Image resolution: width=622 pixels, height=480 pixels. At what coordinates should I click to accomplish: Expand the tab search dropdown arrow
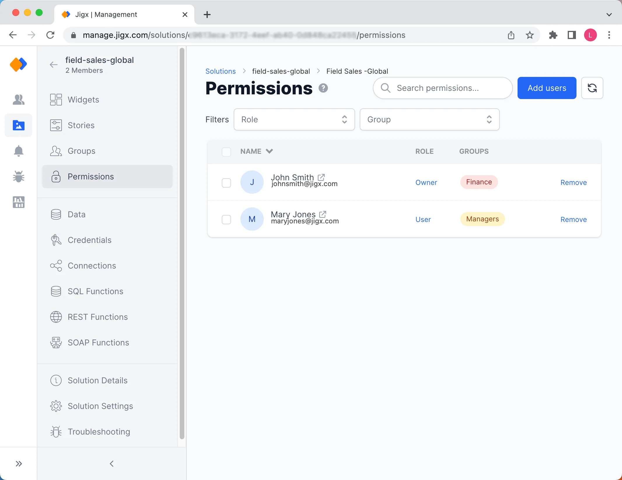pyautogui.click(x=609, y=15)
